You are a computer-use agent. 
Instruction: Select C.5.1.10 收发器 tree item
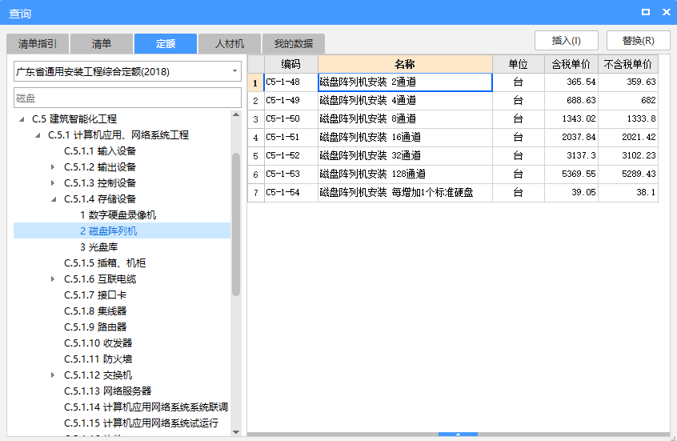pos(98,343)
